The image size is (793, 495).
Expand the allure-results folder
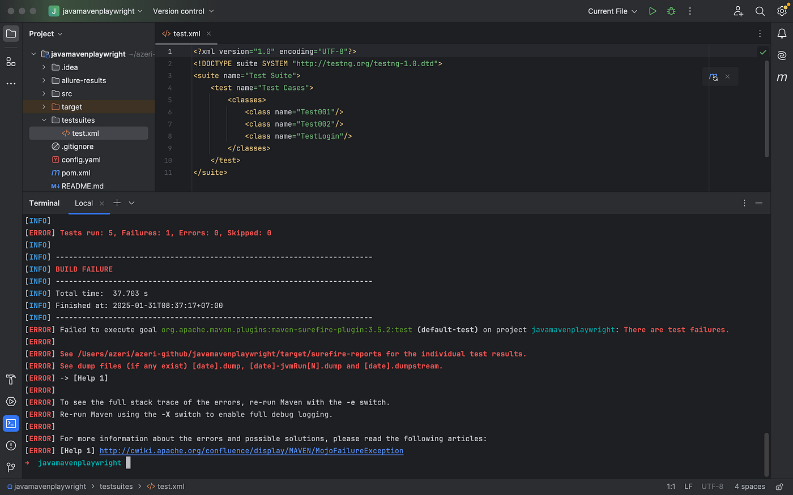(44, 80)
